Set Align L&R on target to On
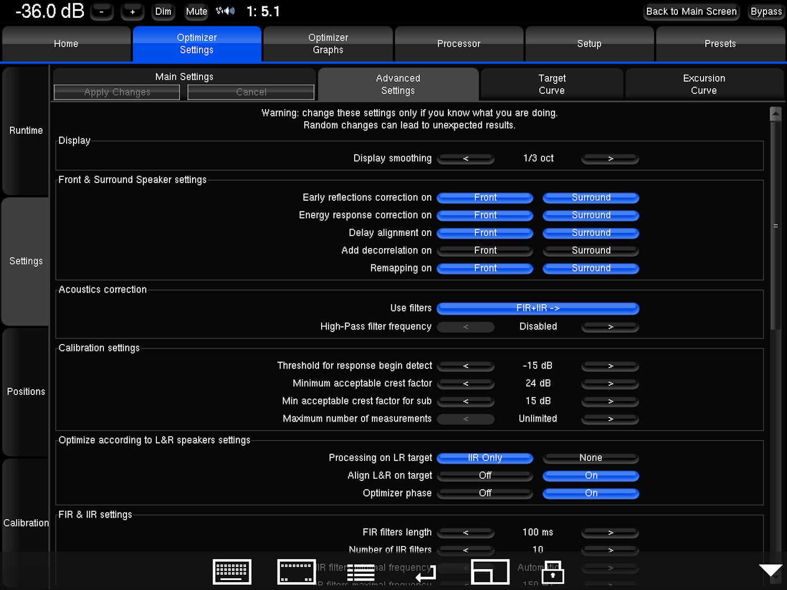The width and height of the screenshot is (787, 590). (591, 476)
